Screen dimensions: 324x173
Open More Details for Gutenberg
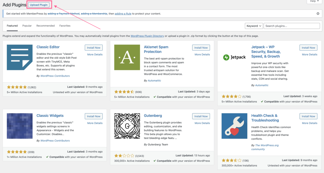coord(202,123)
